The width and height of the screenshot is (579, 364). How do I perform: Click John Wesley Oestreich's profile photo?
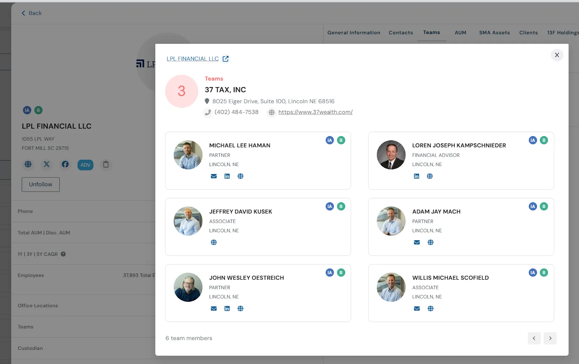click(x=188, y=287)
